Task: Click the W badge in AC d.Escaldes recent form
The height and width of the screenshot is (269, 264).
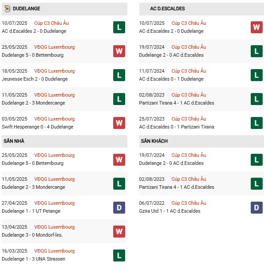Action: 256,27
